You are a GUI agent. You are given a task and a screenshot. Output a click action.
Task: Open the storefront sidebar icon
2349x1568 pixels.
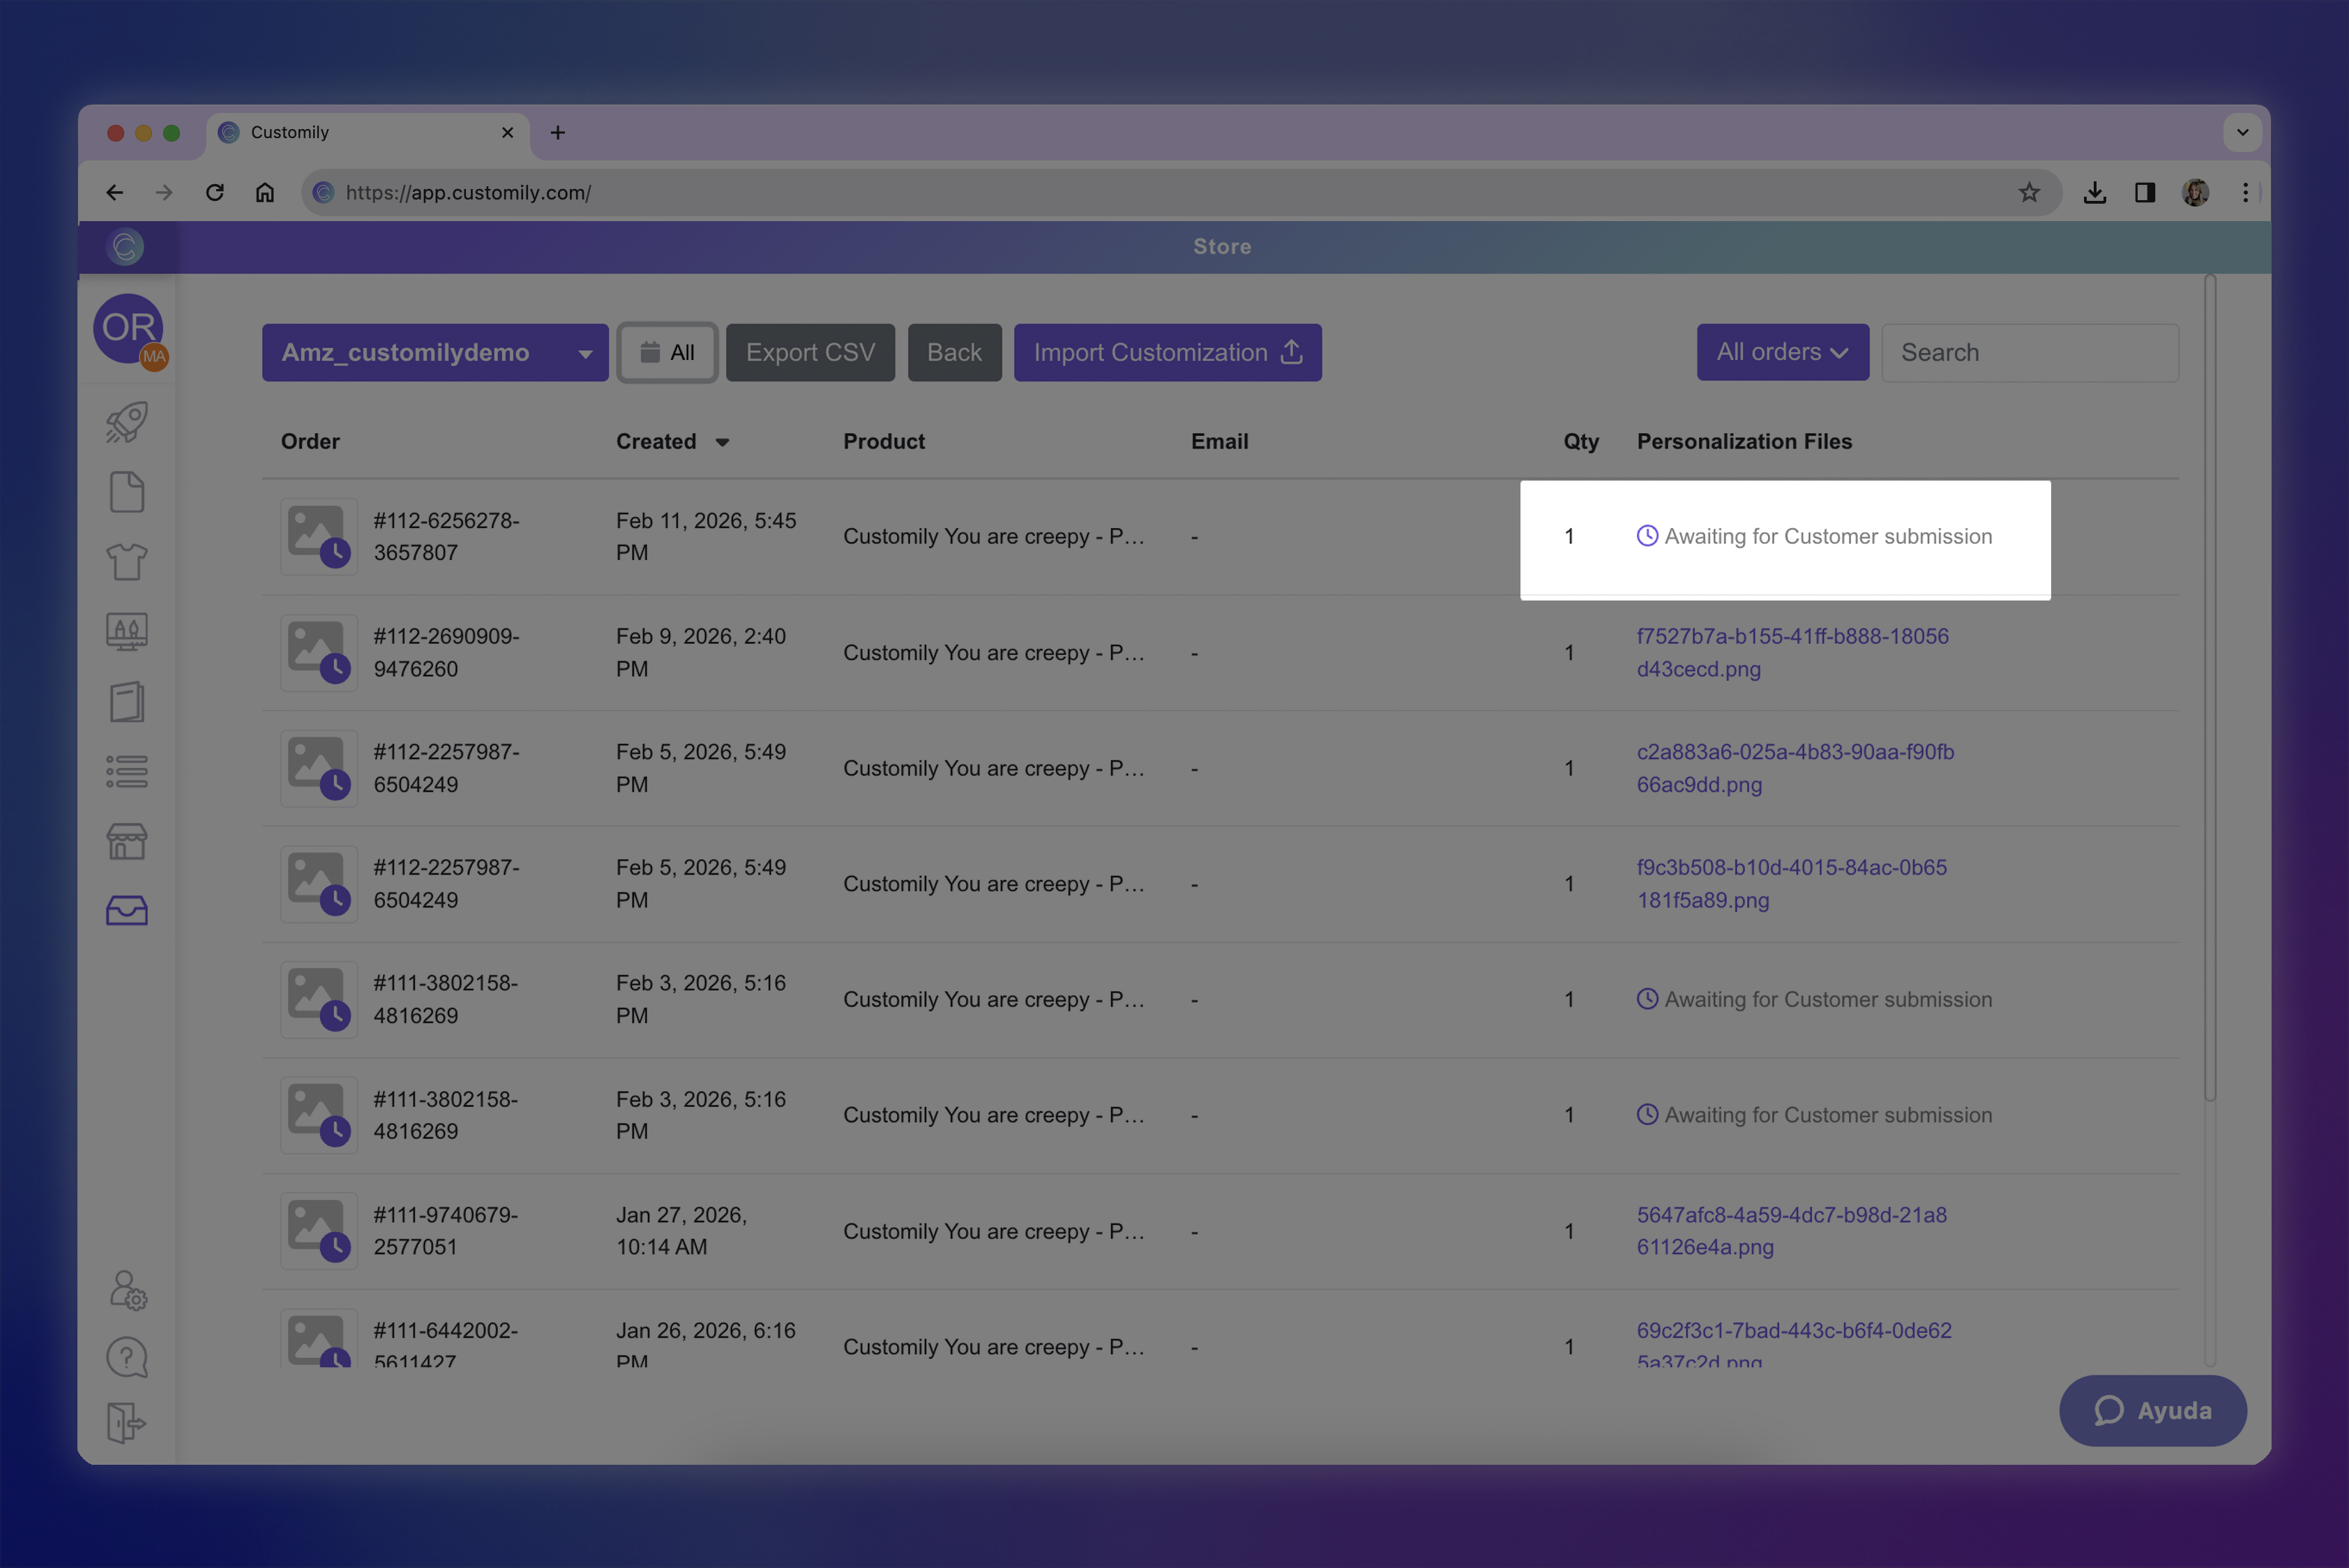pos(127,841)
